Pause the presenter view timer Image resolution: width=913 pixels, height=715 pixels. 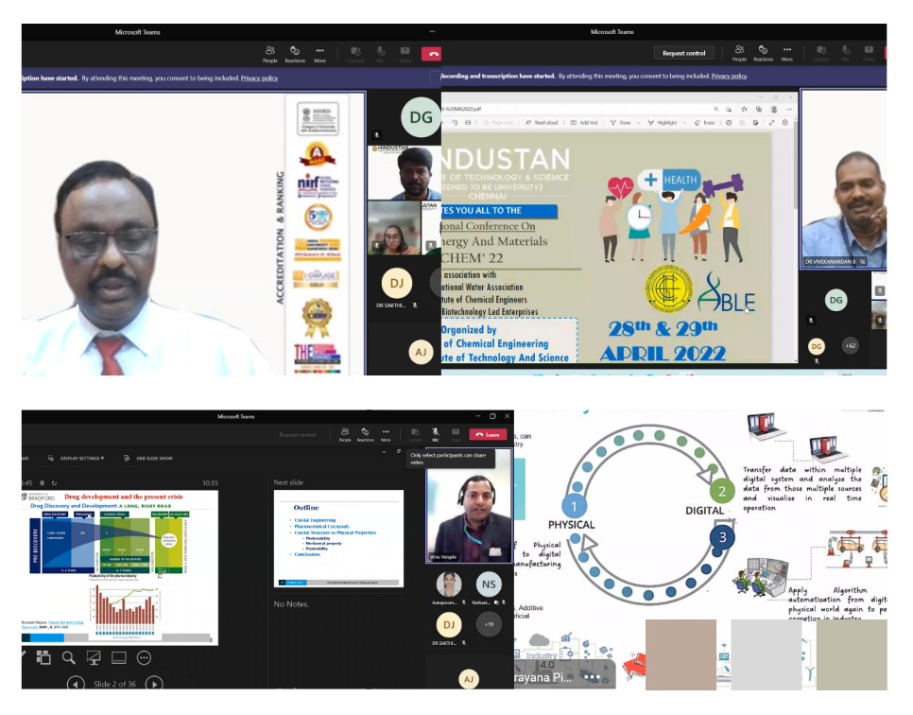[x=42, y=482]
